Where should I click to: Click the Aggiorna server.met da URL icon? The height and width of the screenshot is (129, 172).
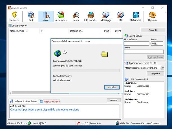click(126, 63)
